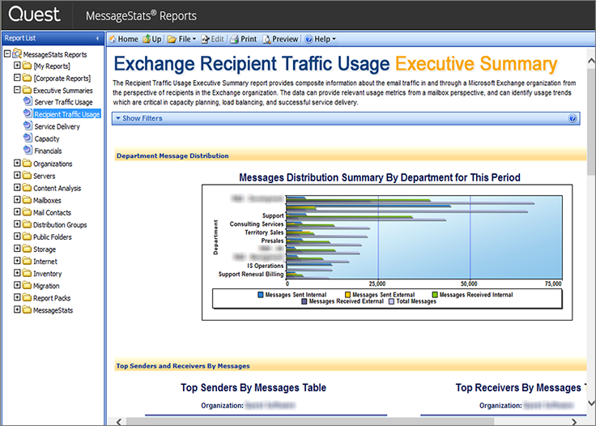Click the Print toolbar label
The image size is (596, 426).
pyautogui.click(x=249, y=39)
